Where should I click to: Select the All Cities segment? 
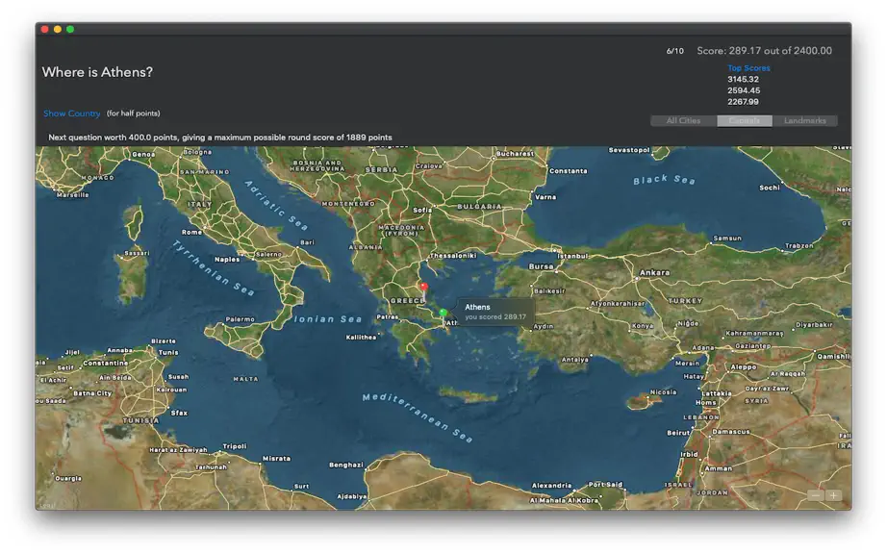pyautogui.click(x=683, y=120)
